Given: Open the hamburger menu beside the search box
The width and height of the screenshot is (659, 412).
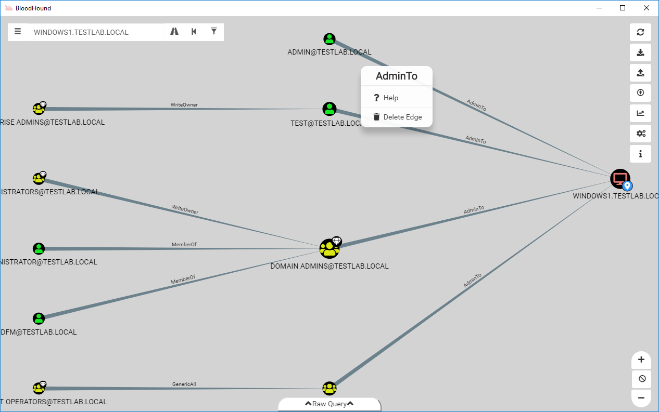Looking at the screenshot, I should tap(18, 32).
